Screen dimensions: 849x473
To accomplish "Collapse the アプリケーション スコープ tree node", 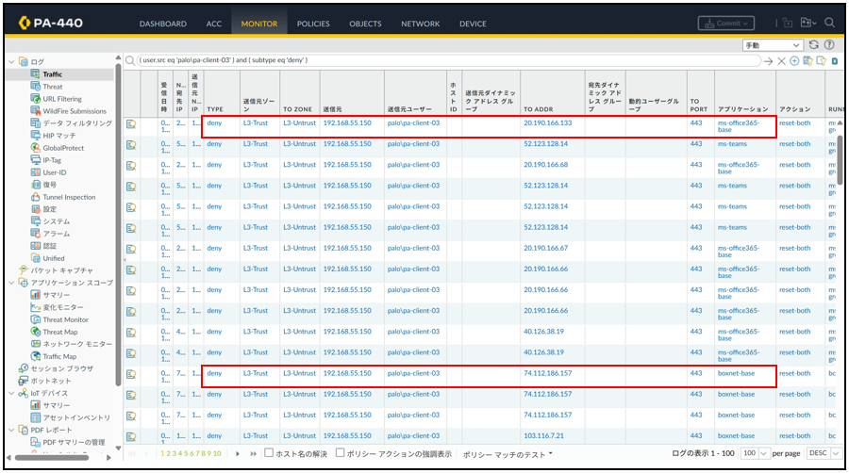I will click(x=12, y=283).
